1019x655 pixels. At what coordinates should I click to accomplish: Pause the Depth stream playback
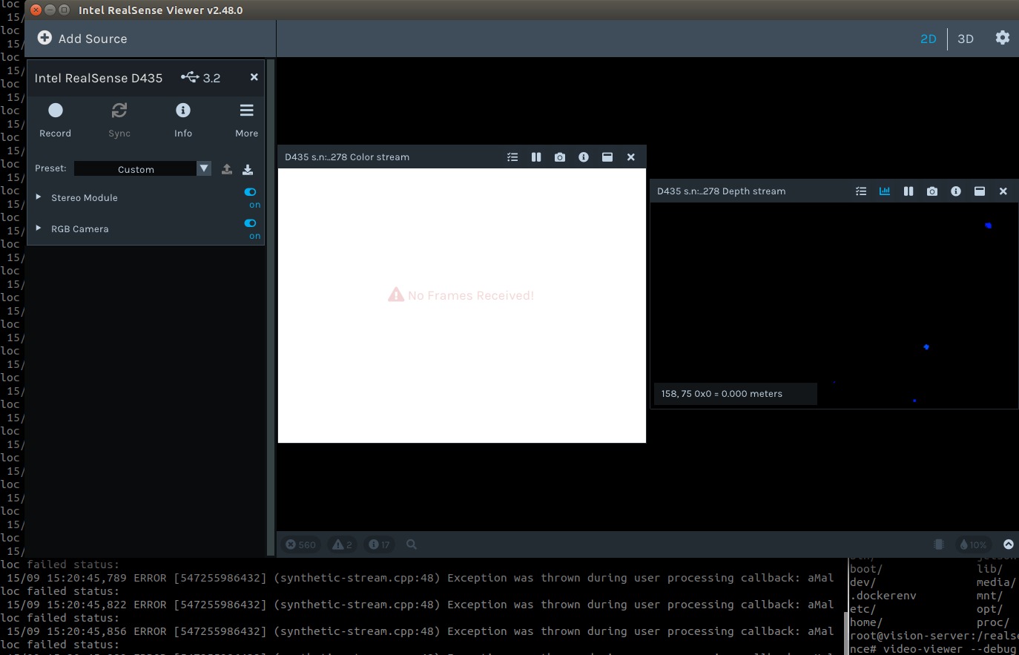[908, 191]
